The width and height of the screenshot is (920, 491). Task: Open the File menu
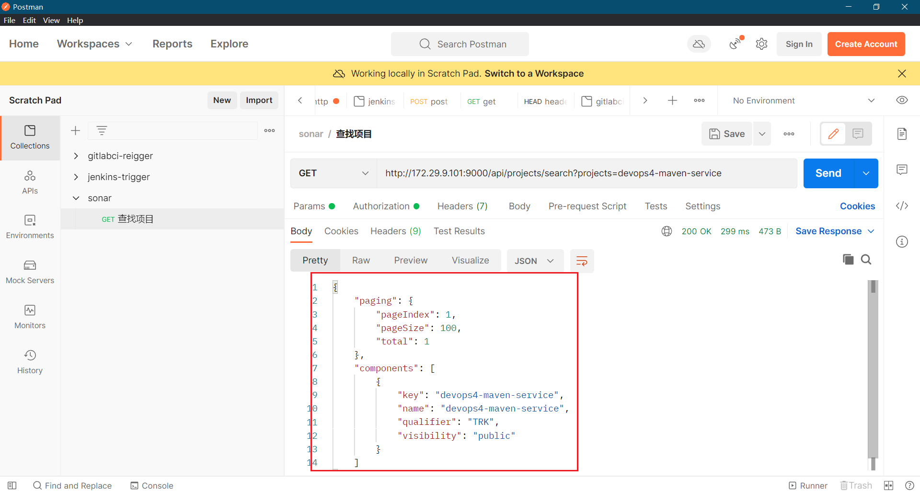(x=10, y=20)
